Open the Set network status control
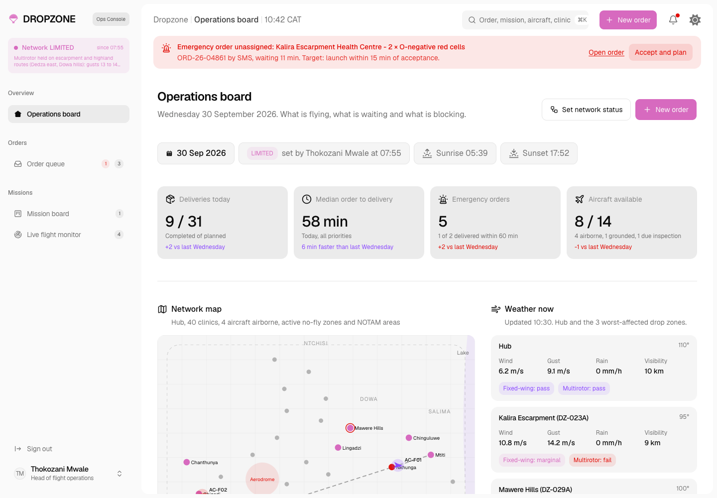The height and width of the screenshot is (498, 717). (587, 110)
